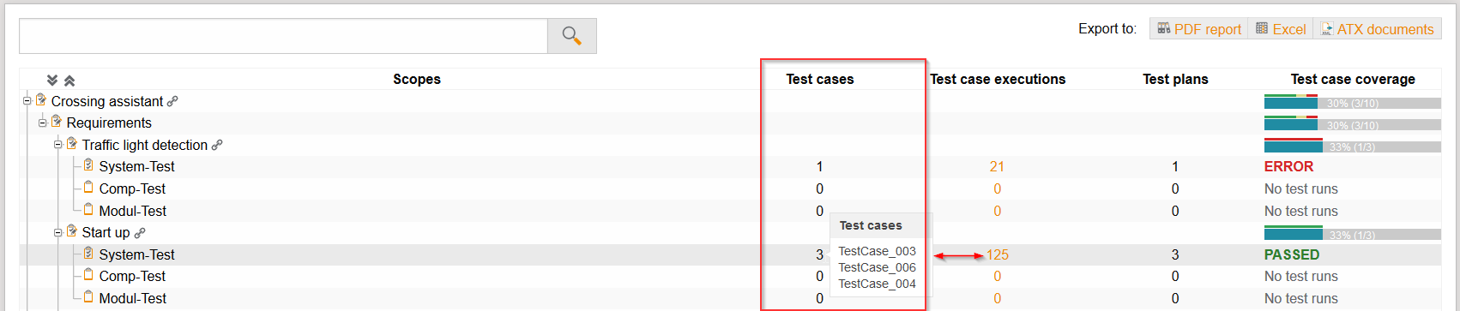Click the Test case executions column header

click(x=998, y=79)
